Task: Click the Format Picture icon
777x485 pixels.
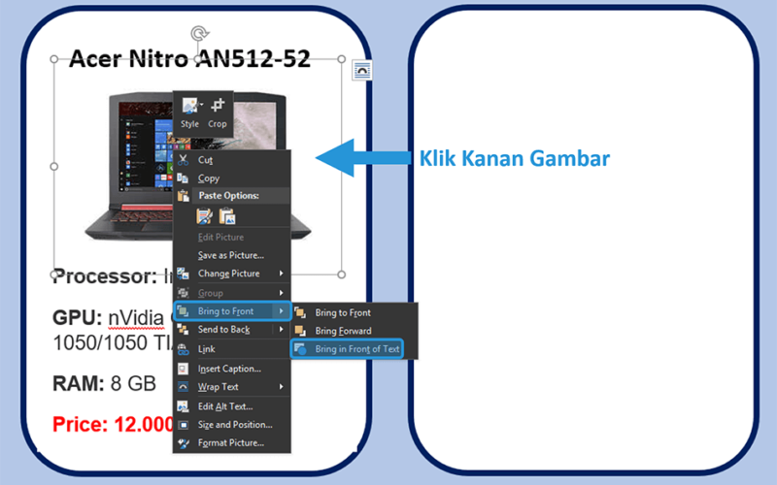Action: [x=183, y=443]
